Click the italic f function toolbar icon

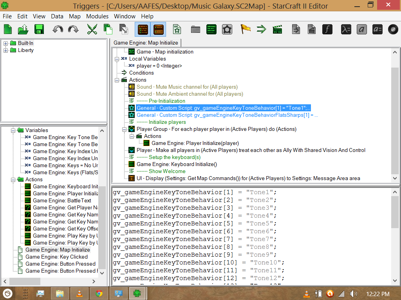point(327,29)
